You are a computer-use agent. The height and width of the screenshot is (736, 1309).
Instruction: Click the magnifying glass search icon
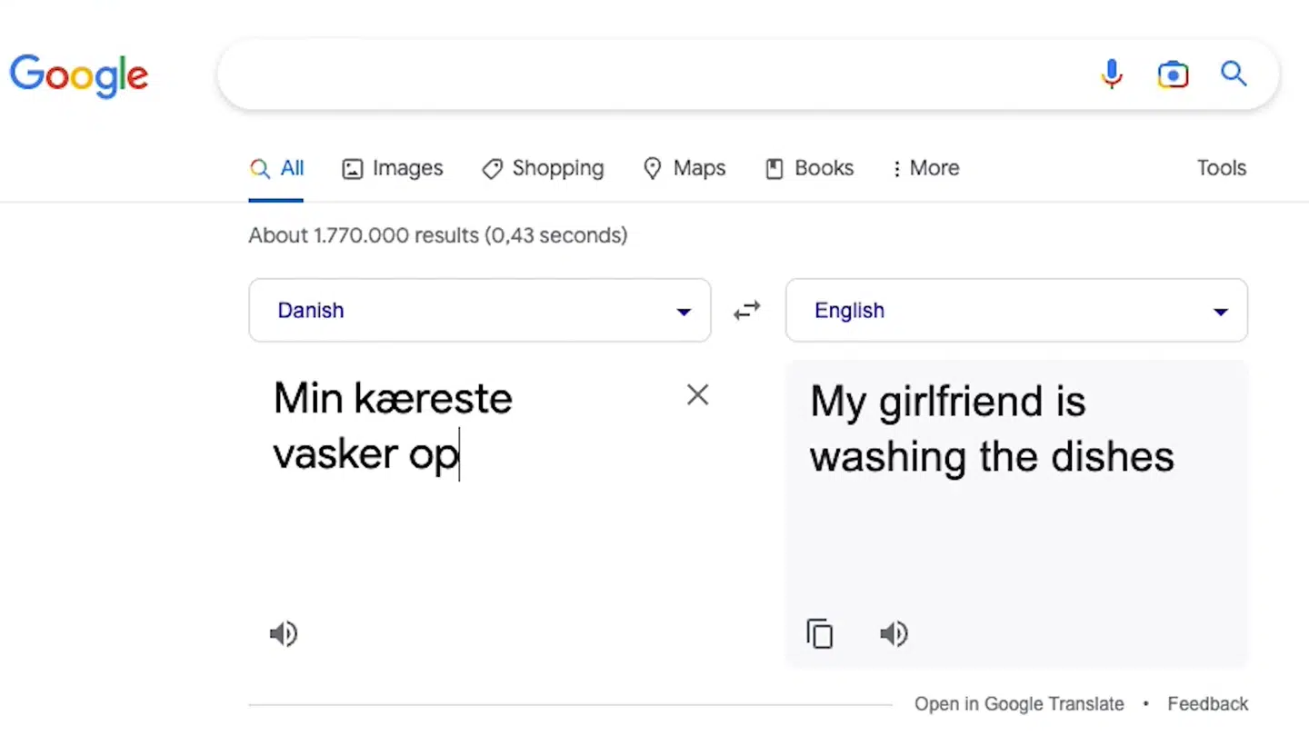[1234, 74]
